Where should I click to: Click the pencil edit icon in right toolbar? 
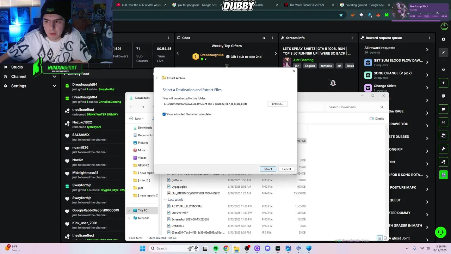point(443,52)
